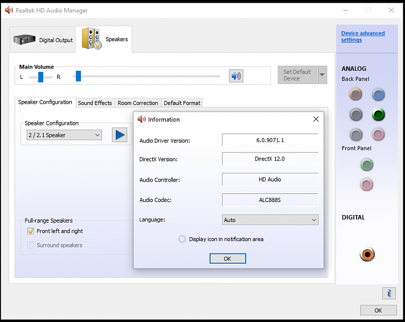Open Device advanced settings link
The height and width of the screenshot is (322, 405).
point(363,36)
